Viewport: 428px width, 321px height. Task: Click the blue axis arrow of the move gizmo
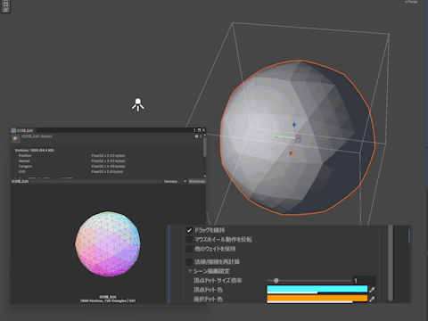tap(294, 124)
